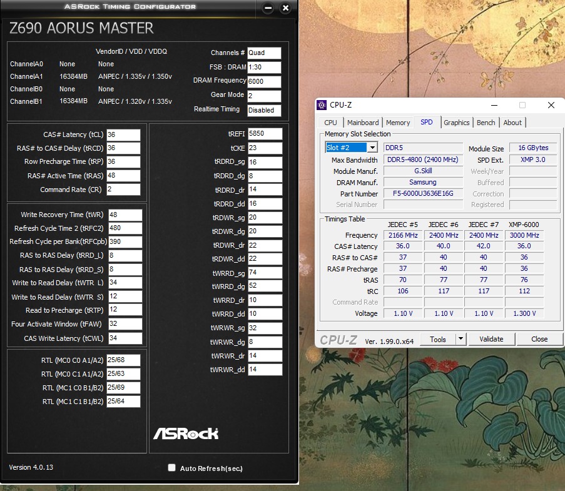The image size is (565, 491).
Task: Click the tRRD_S value field
Action: pos(125,269)
